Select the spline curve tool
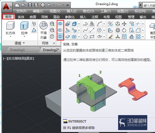The height and width of the screenshot is (133, 155). [86, 30]
